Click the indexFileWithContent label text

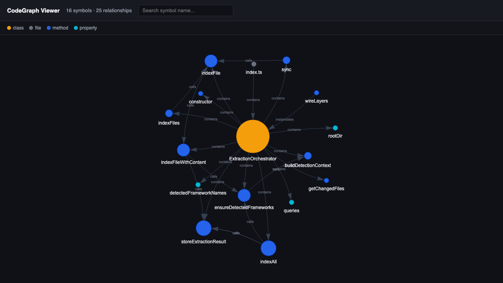coord(184,162)
